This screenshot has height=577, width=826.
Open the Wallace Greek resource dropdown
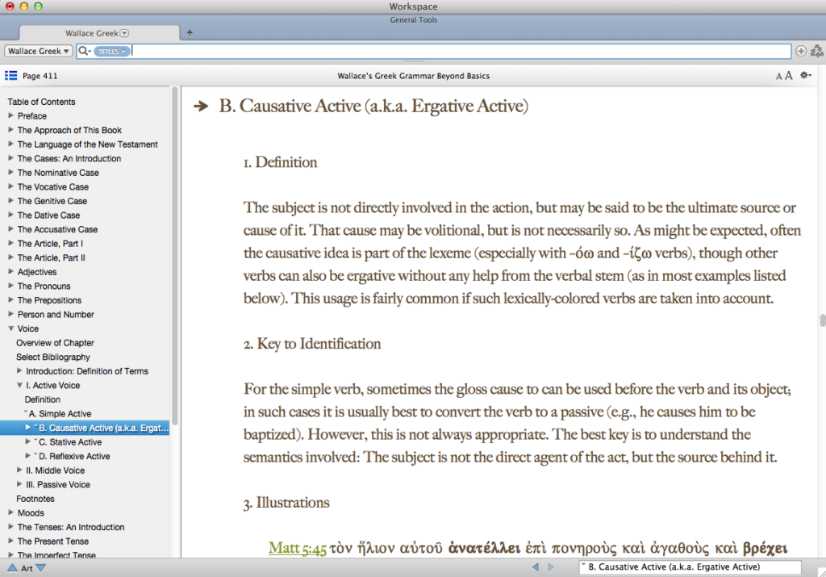click(x=38, y=51)
